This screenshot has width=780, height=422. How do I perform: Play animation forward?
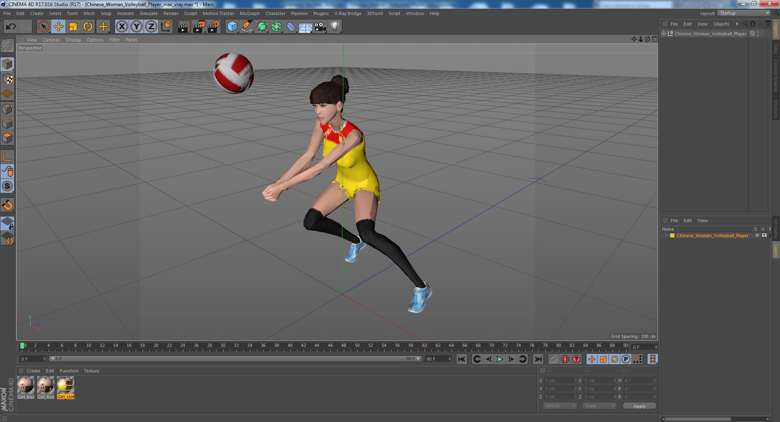coord(500,359)
